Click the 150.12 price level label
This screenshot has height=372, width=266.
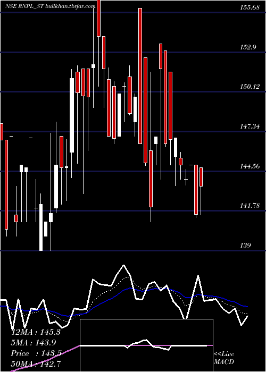pyautogui.click(x=250, y=87)
